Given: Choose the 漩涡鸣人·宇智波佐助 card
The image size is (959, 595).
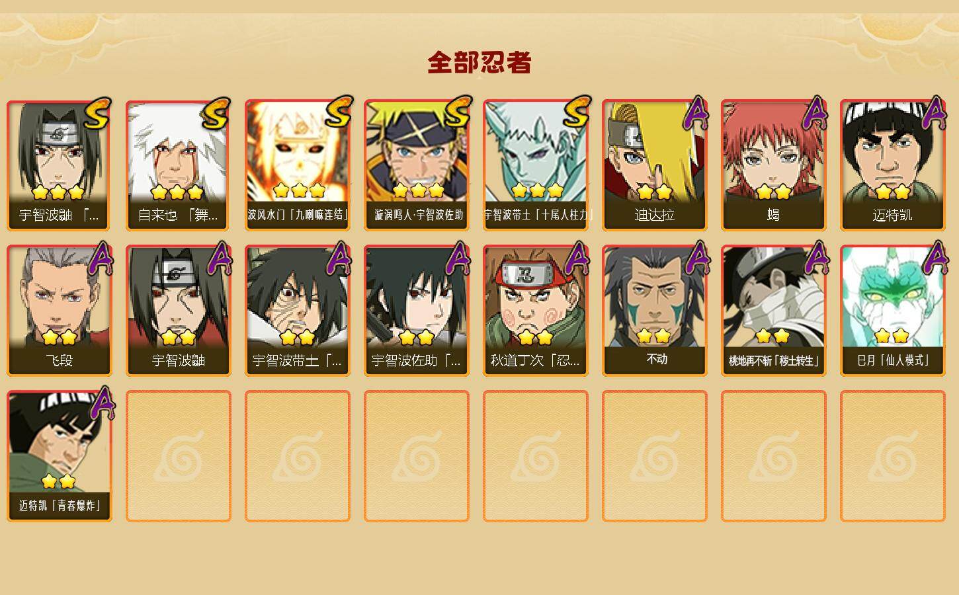Looking at the screenshot, I should pos(417,165).
